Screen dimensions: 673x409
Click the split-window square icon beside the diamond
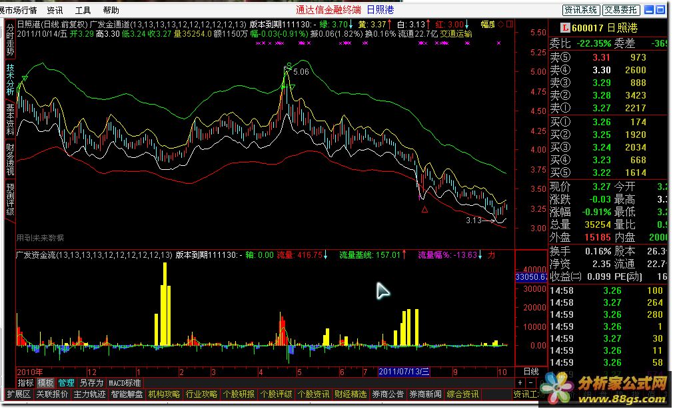click(510, 25)
